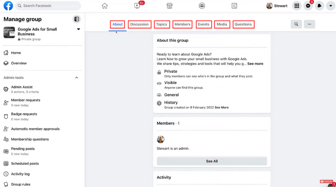The width and height of the screenshot is (336, 187).
Task: Open the notifications bell
Action: pos(319,6)
